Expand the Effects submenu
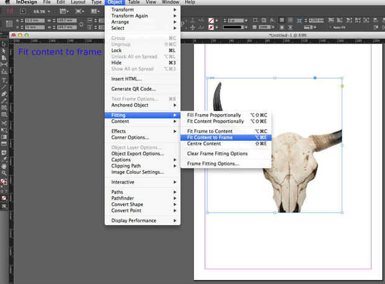Image resolution: width=385 pixels, height=284 pixels. pos(142,131)
